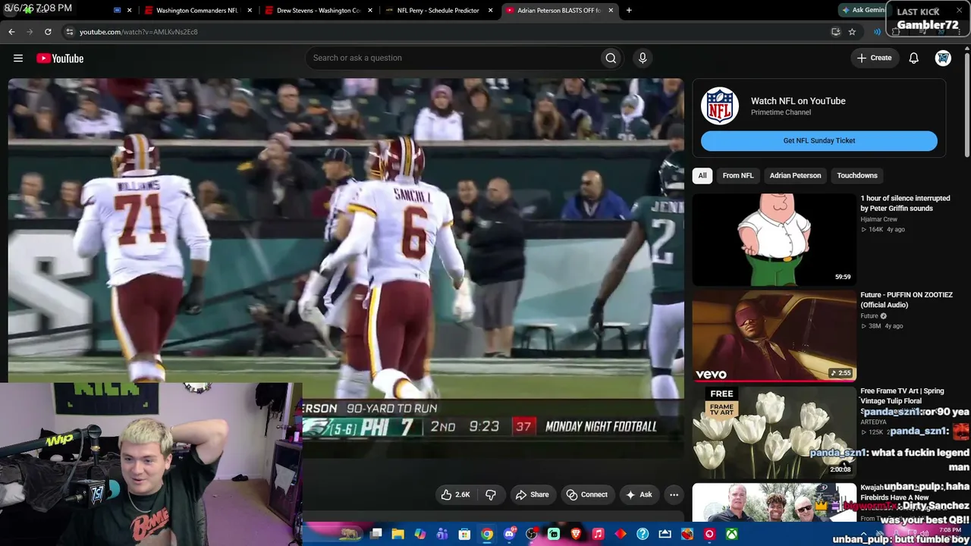Viewport: 971px width, 546px height.
Task: Go to the YouTube home logo
Action: (60, 58)
